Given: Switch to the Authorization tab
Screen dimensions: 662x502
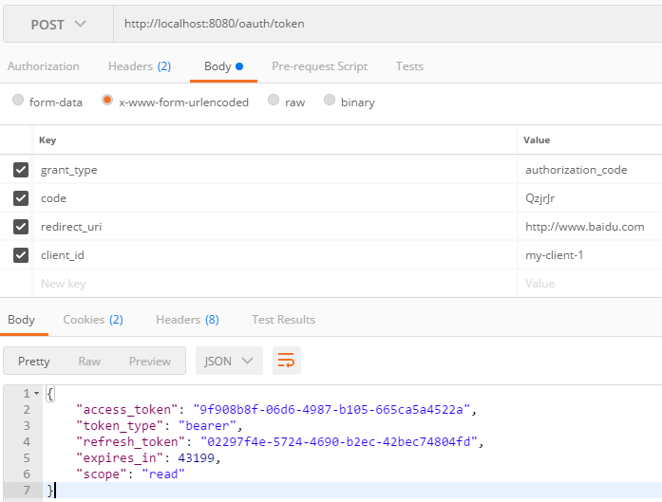Looking at the screenshot, I should pyautogui.click(x=43, y=66).
